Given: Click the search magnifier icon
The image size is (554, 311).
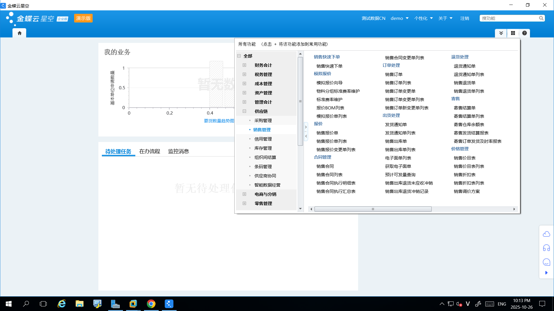Looking at the screenshot, I should pyautogui.click(x=541, y=18).
